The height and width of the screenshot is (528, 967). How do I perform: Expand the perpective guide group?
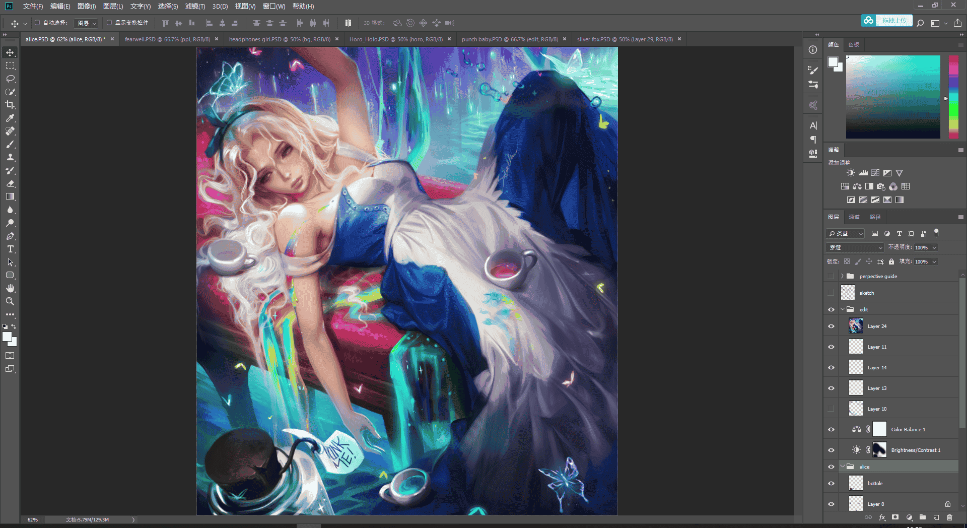pos(842,276)
